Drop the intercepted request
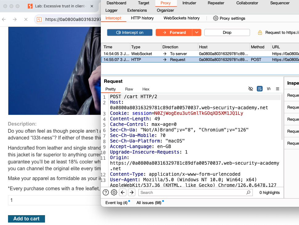 [227, 32]
